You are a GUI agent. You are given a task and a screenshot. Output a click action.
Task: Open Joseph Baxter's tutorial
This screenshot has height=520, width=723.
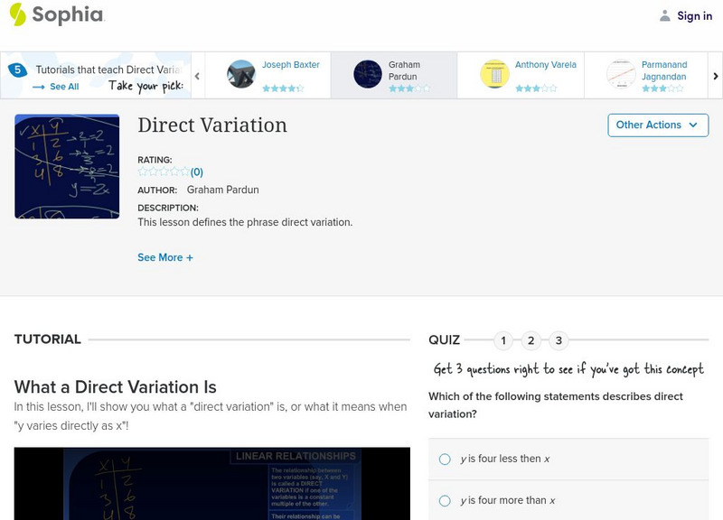click(x=290, y=65)
